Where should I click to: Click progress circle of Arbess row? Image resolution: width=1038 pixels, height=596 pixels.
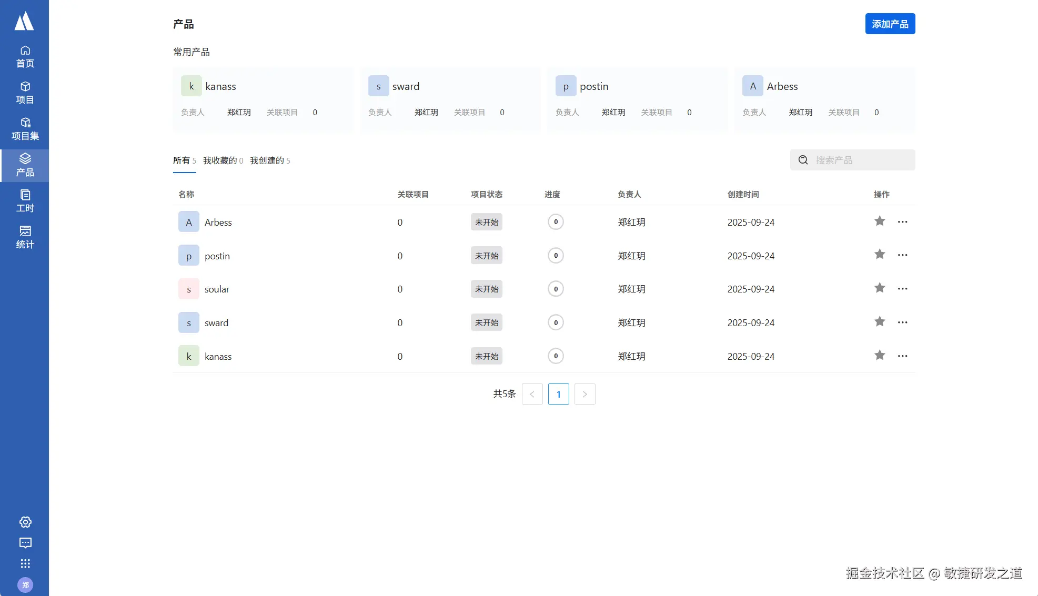(556, 222)
